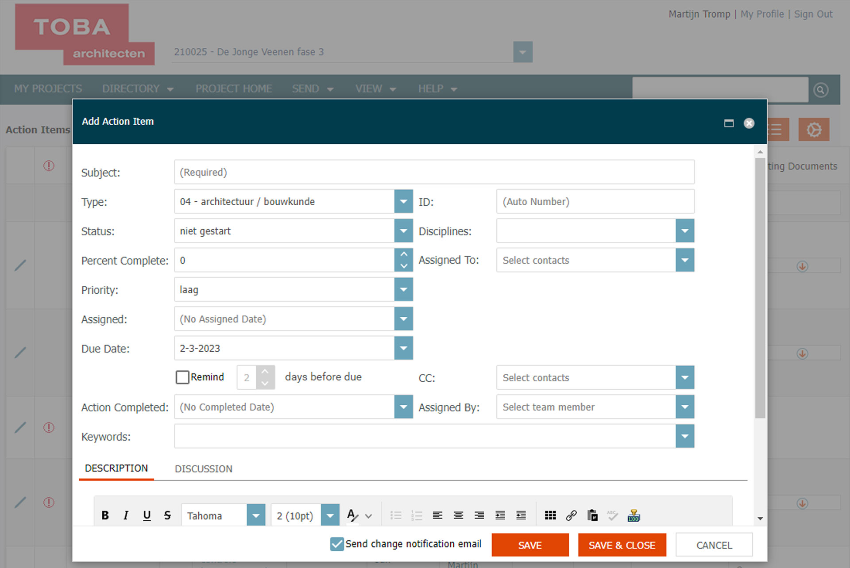The width and height of the screenshot is (850, 568).
Task: Click the Cancel button
Action: [714, 545]
